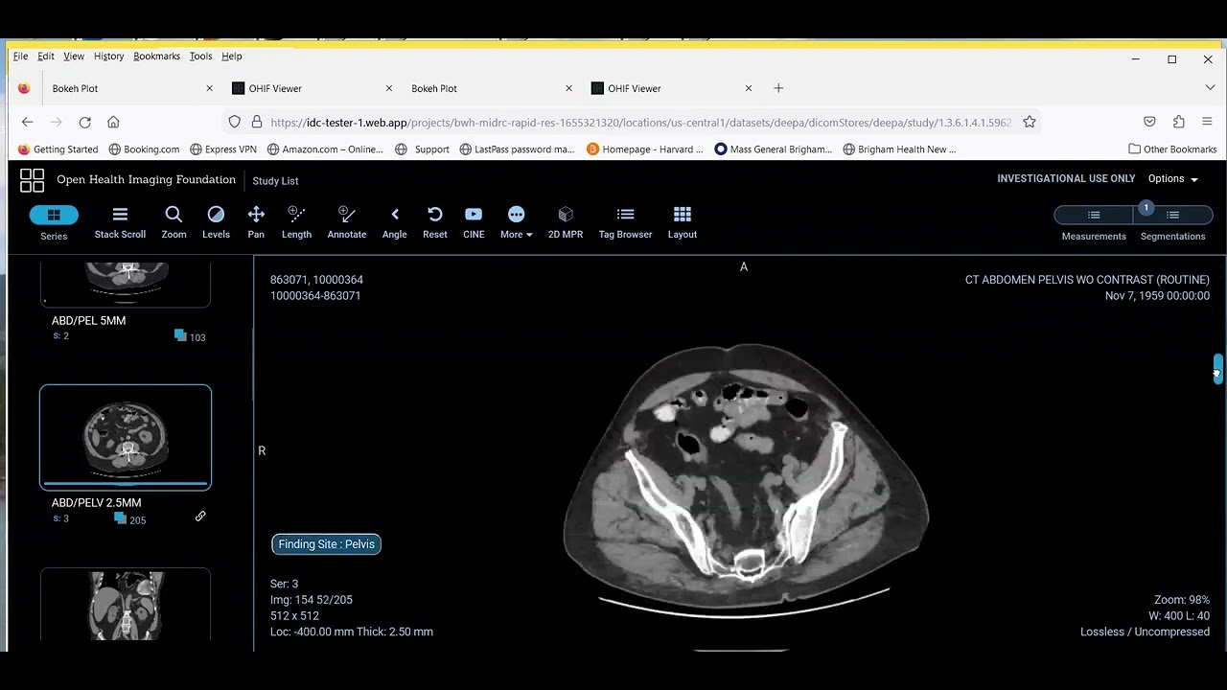Choose the Pan tool
This screenshot has height=690, width=1227.
tap(256, 222)
